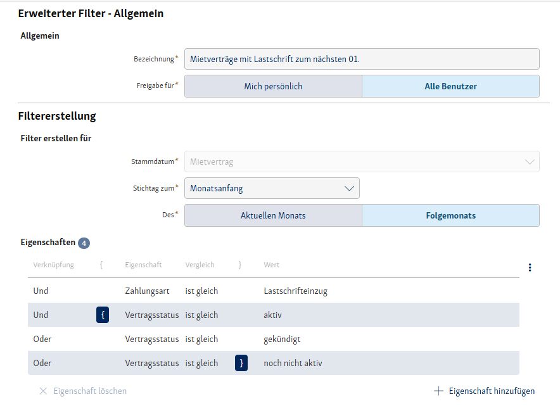Choose Folgemonats option
The height and width of the screenshot is (406, 560).
point(450,215)
